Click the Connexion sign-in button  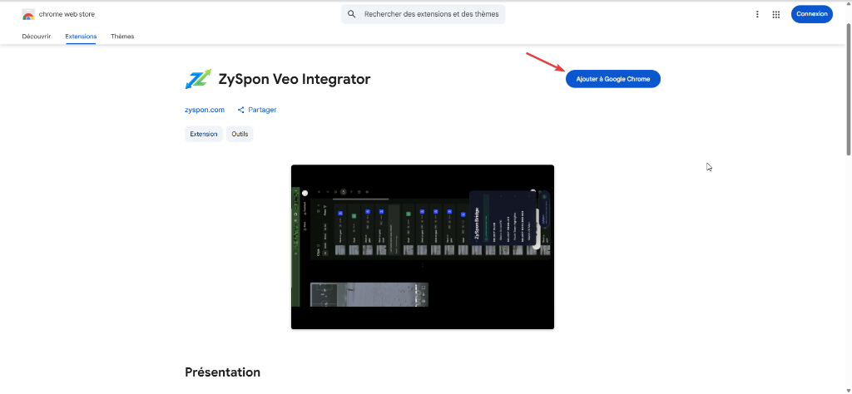(x=812, y=14)
